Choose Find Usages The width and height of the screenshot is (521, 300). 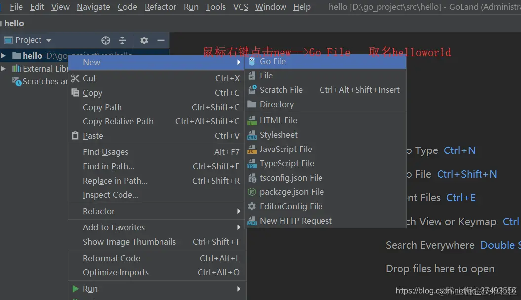coord(157,152)
